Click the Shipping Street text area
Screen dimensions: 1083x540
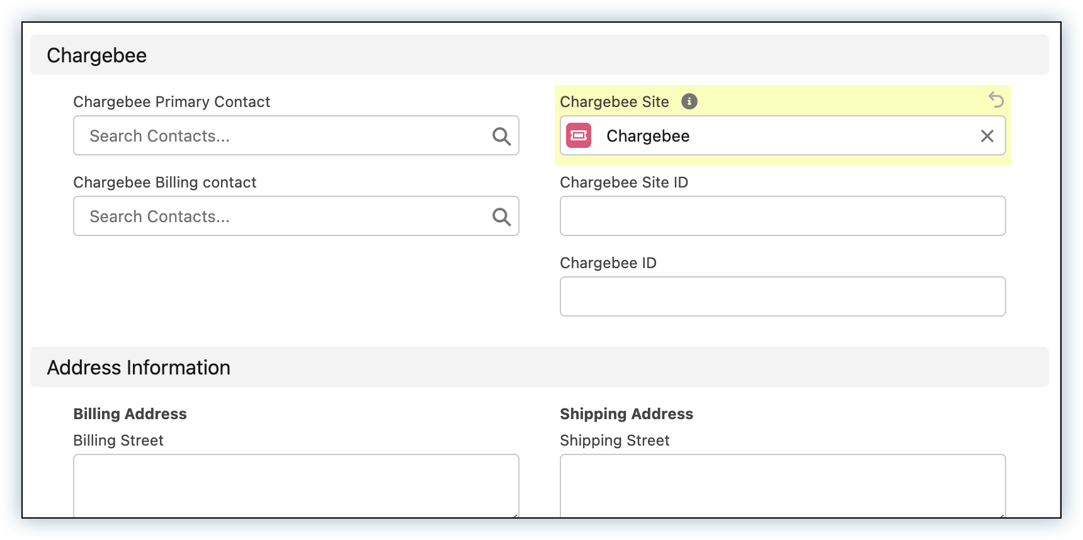(x=783, y=486)
